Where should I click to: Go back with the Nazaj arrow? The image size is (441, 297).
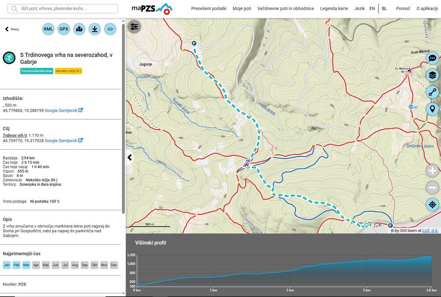coord(11,29)
